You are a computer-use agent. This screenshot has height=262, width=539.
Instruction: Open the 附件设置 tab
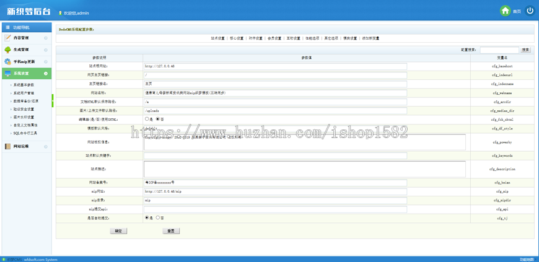coord(255,38)
